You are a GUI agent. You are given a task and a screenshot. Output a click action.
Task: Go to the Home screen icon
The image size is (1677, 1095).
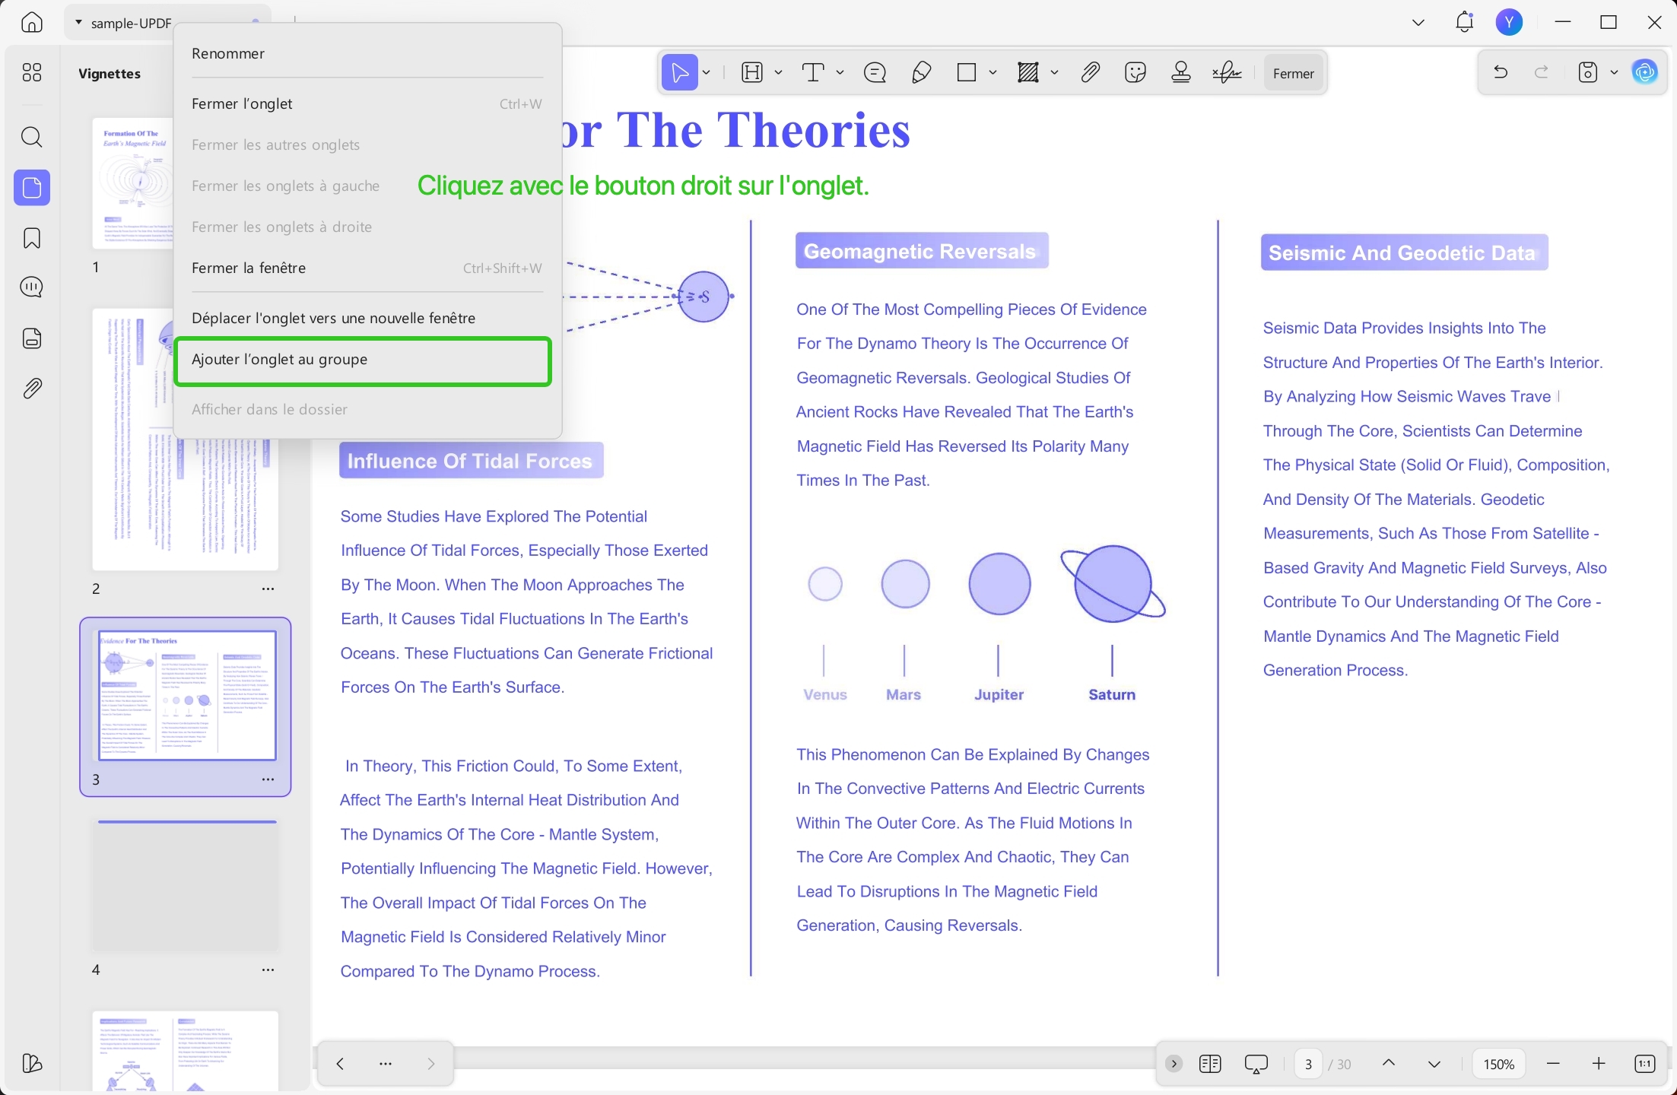[32, 22]
